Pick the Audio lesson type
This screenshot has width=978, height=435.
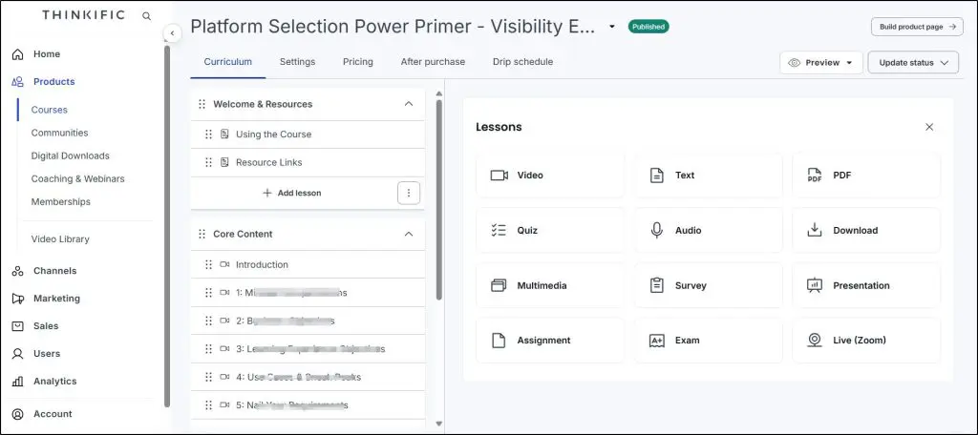(708, 231)
